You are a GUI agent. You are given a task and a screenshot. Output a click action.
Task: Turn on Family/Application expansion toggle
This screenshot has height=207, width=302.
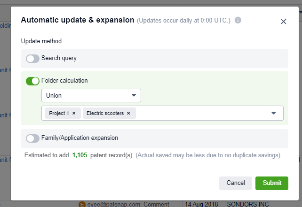tap(32, 138)
